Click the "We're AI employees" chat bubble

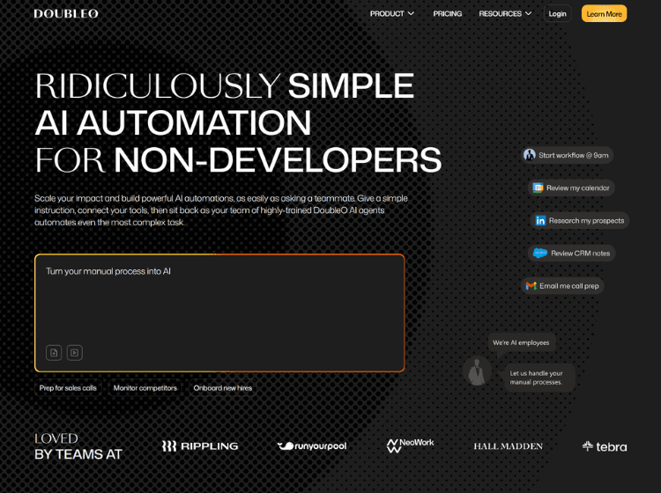point(522,342)
